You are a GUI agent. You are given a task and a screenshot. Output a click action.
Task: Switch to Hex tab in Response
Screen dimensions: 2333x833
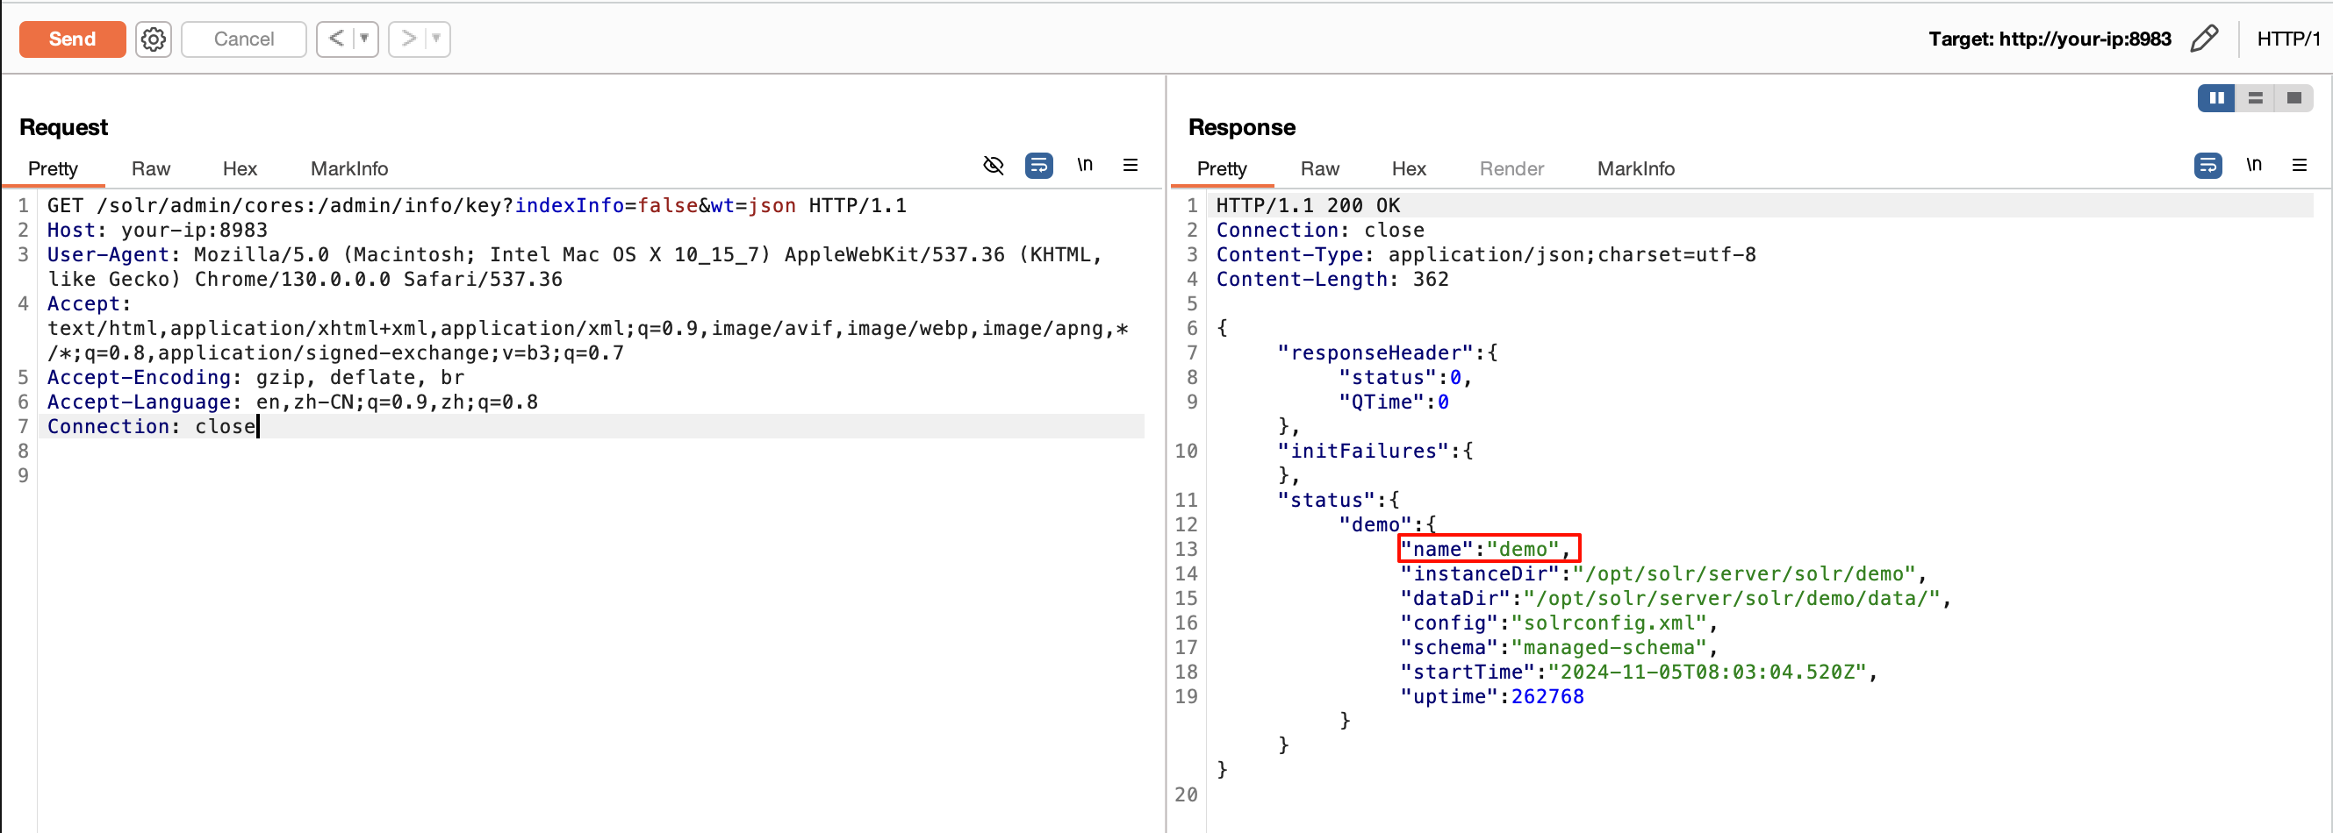1408,169
